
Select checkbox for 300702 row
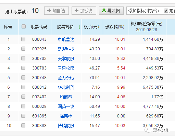[23, 58]
